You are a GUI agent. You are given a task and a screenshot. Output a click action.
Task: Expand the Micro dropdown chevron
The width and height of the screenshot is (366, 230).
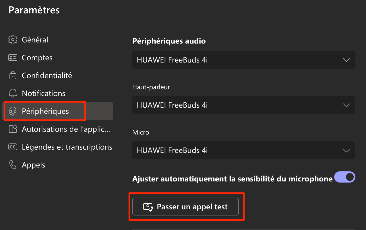[x=346, y=150]
